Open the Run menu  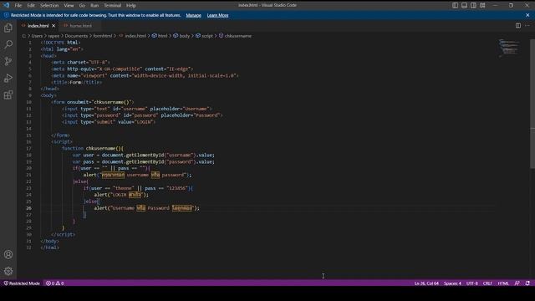click(x=94, y=6)
